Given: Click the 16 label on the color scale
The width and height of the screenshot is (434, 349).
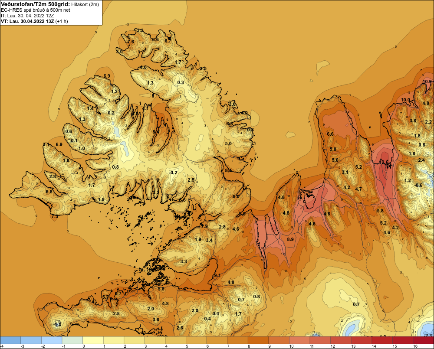Looking at the screenshot, I should point(415,346).
